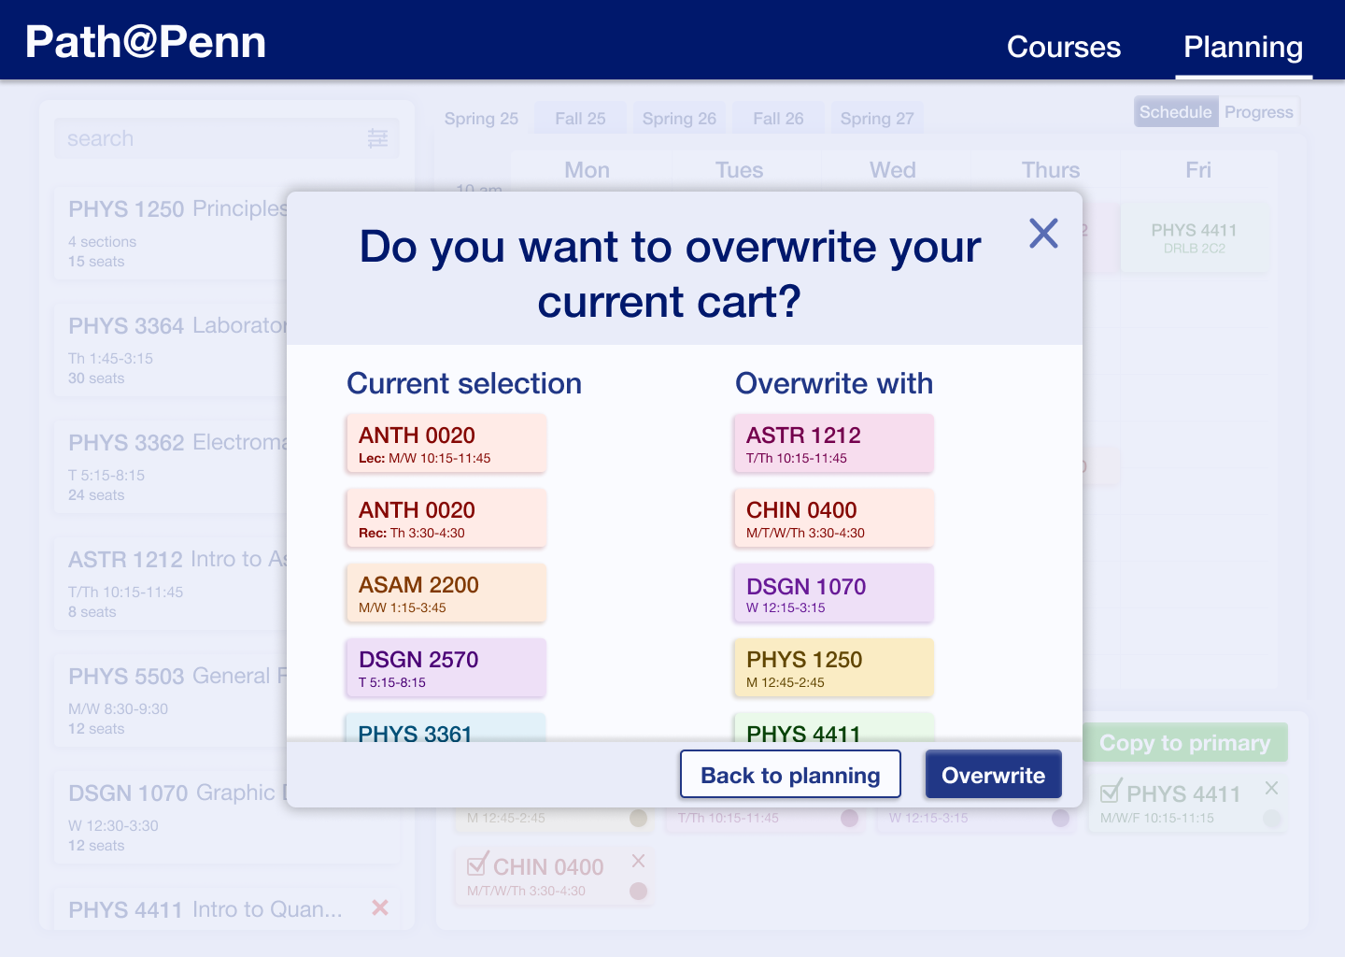Select the Spring 27 semester tab
Image resolution: width=1345 pixels, height=957 pixels.
click(876, 119)
